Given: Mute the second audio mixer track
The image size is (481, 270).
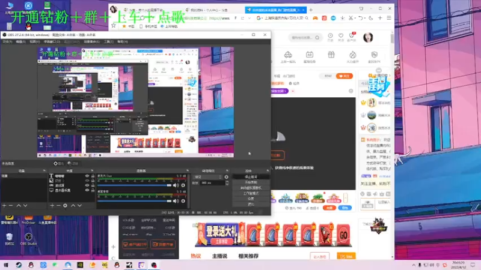Looking at the screenshot, I should (x=176, y=201).
